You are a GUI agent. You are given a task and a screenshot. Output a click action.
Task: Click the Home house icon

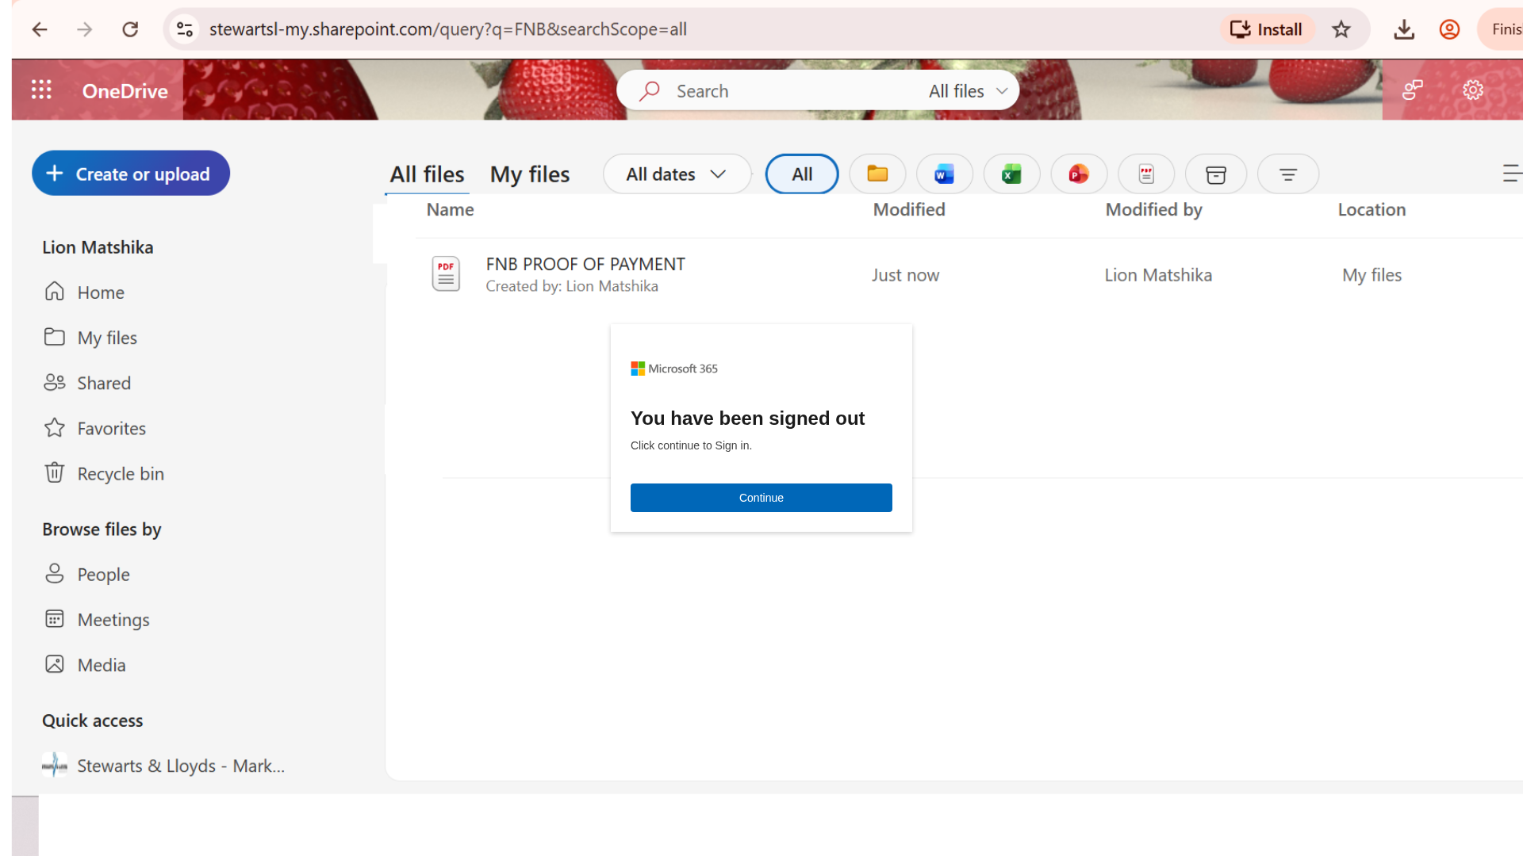[x=54, y=291]
